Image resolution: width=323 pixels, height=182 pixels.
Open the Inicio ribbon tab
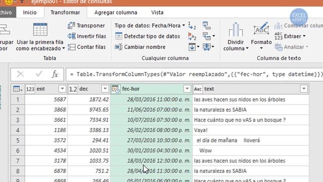tap(30, 12)
